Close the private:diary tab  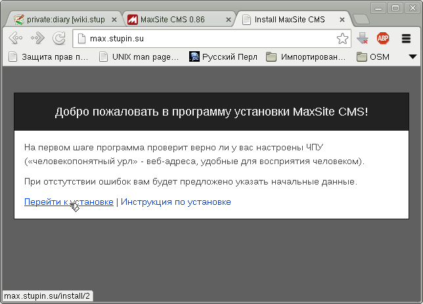tap(114, 20)
